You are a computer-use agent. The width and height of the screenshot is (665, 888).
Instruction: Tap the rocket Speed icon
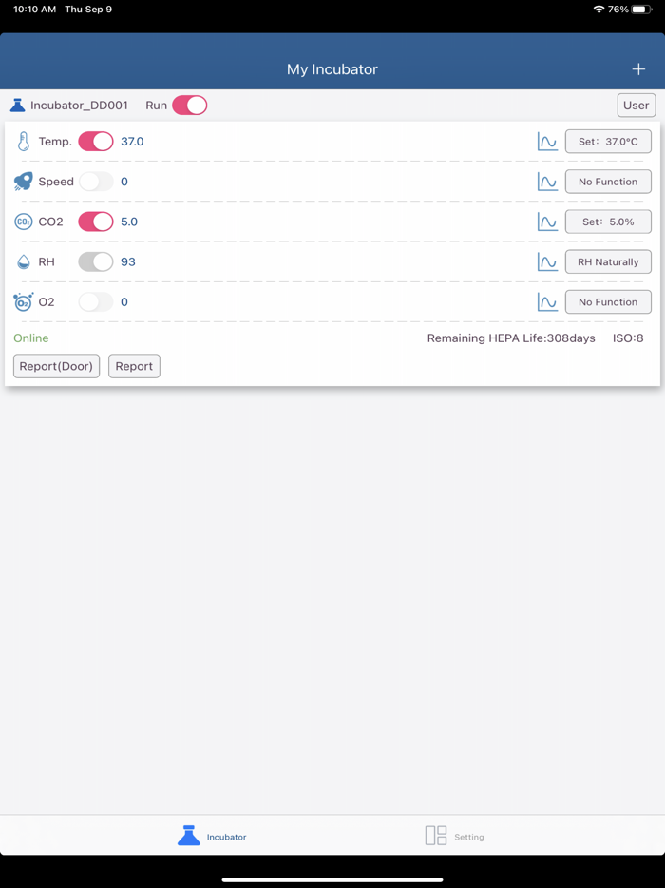(x=24, y=182)
